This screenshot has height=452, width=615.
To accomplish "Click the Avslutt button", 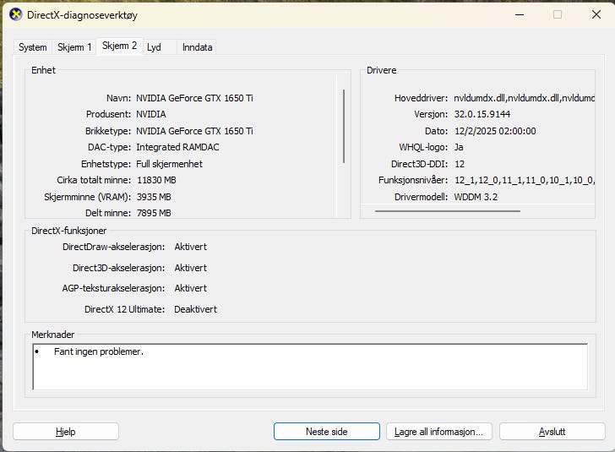I will 552,432.
